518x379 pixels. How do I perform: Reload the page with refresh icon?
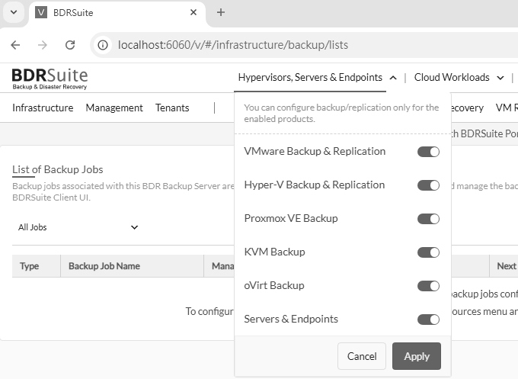point(70,45)
